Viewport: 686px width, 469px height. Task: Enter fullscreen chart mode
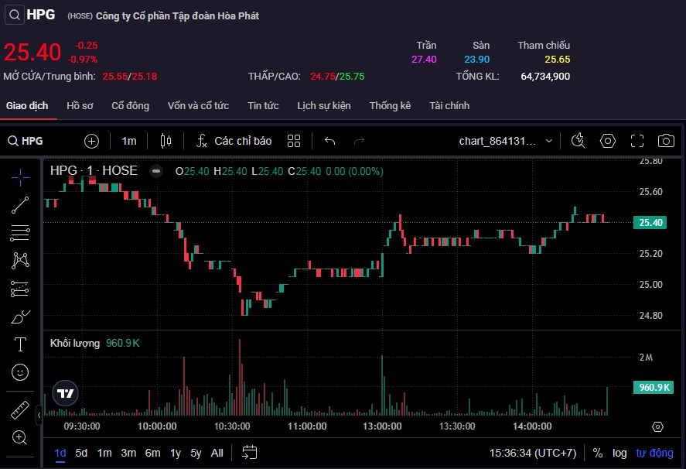[637, 141]
